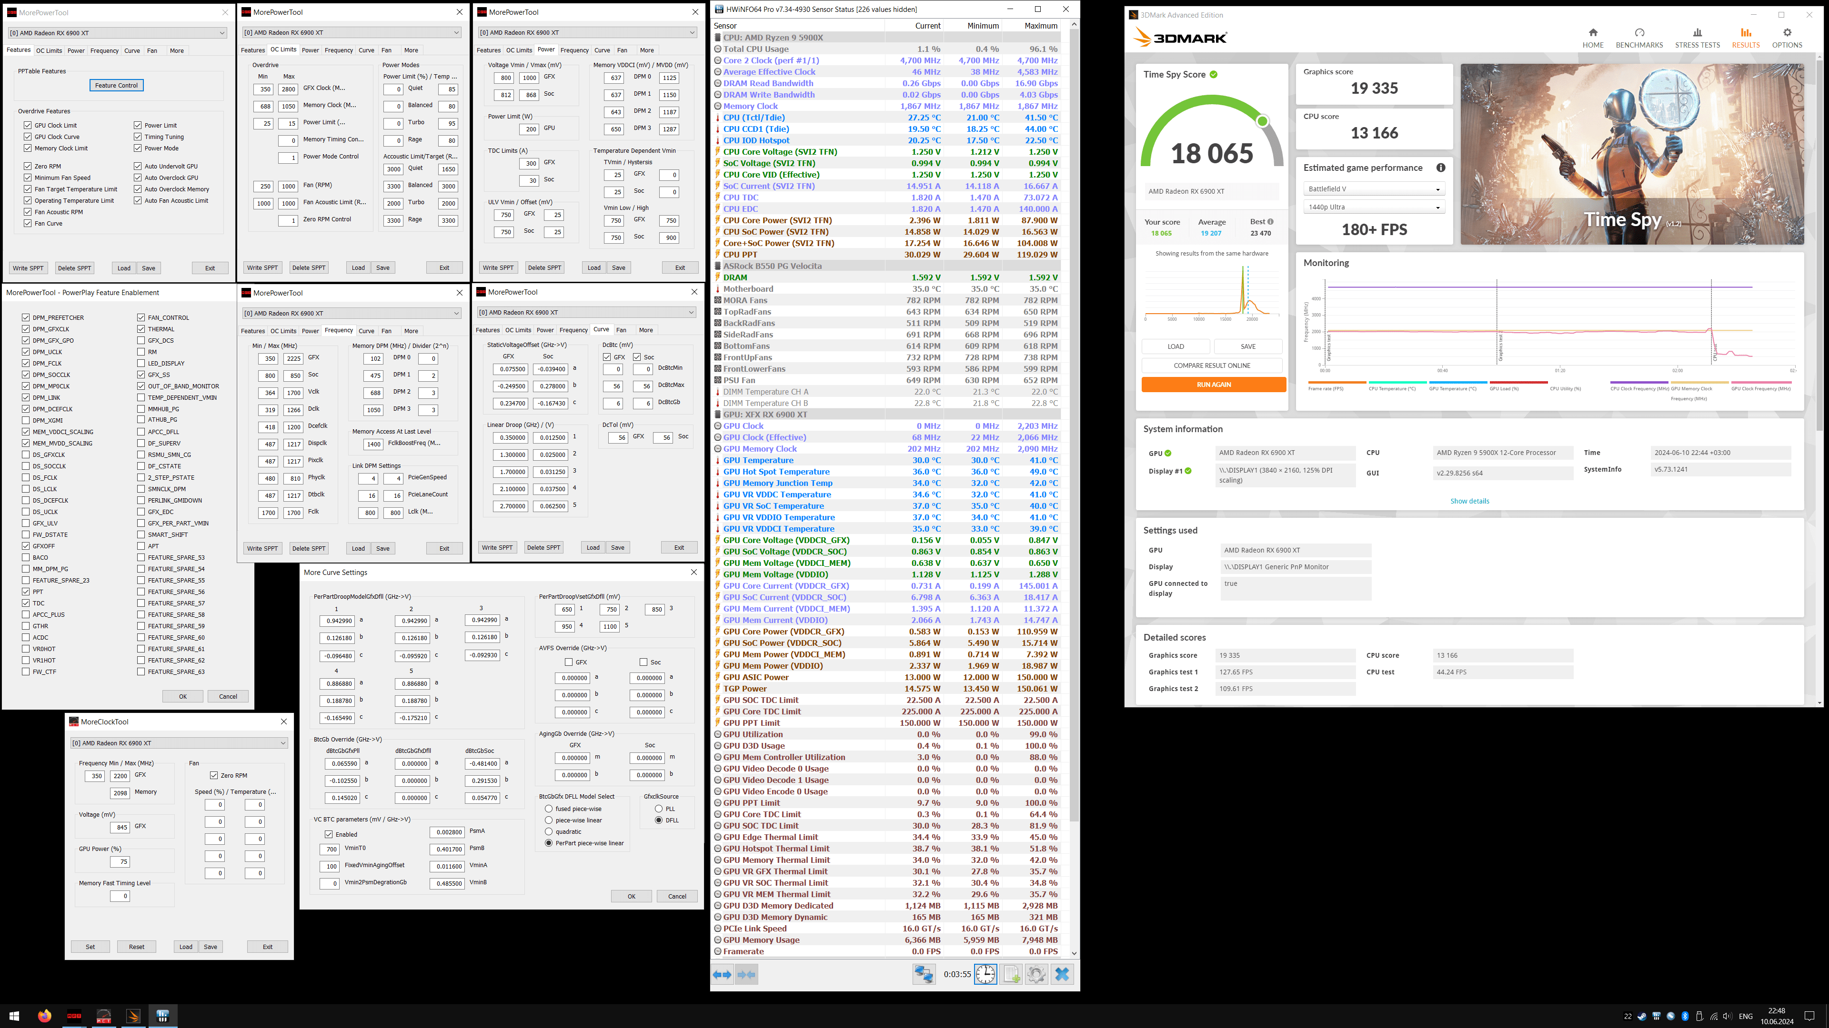Enable the DS_GFXCLK feature checkbox
Screen dimensions: 1829x1028
(x=26, y=455)
